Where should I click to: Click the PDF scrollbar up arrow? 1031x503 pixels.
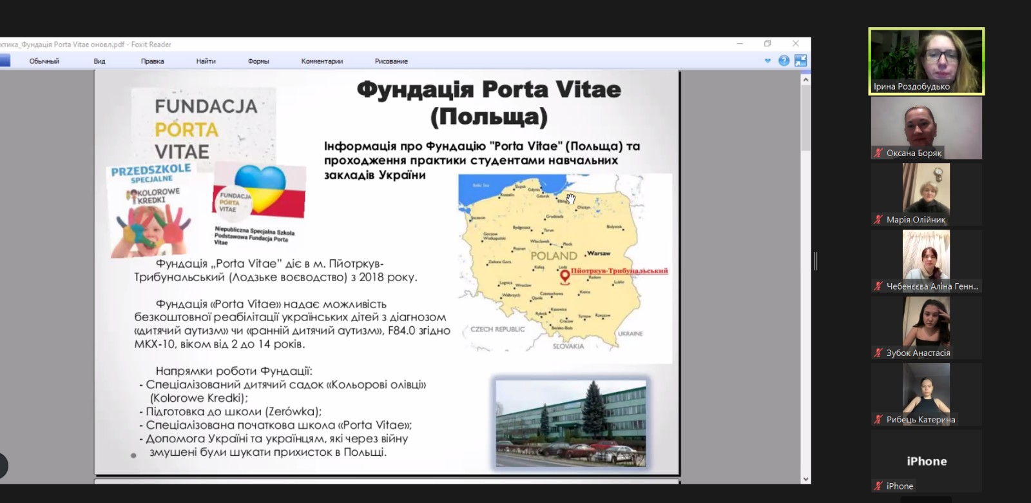[x=805, y=79]
